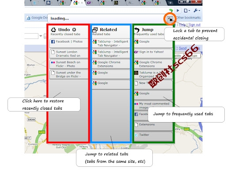This screenshot has width=227, height=177.
Task: Restore 'Sunset under the Bridge on Flickr' tab
Action: click(69, 74)
